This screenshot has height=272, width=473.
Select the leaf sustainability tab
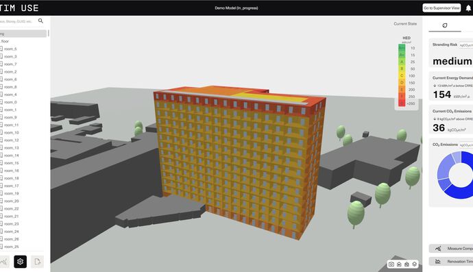445,25
